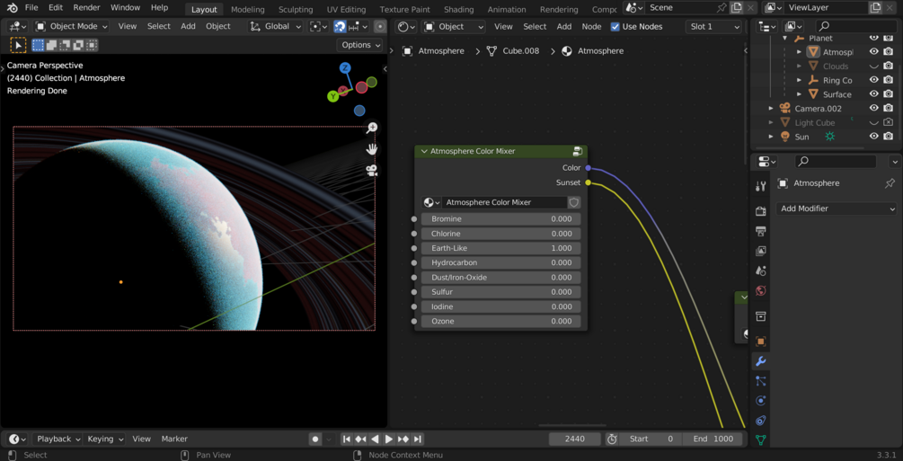Open the Tool properties tab icon
The height and width of the screenshot is (461, 903).
(761, 185)
